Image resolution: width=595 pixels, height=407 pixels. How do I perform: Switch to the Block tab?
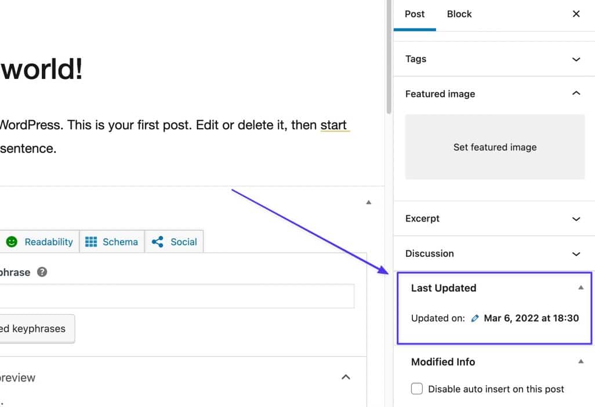(x=459, y=13)
